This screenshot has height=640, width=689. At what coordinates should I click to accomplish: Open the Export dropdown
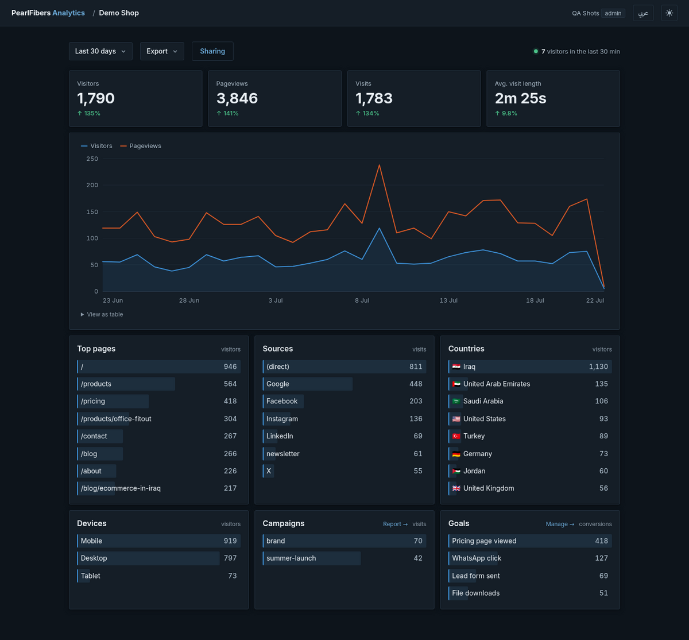tap(162, 51)
